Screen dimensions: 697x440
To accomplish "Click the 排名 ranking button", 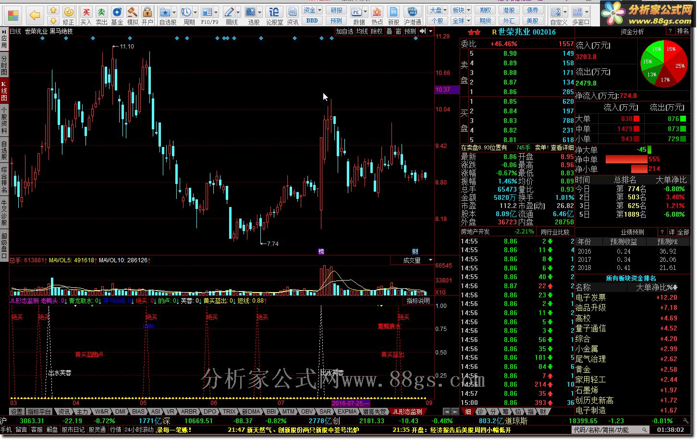I will (683, 31).
